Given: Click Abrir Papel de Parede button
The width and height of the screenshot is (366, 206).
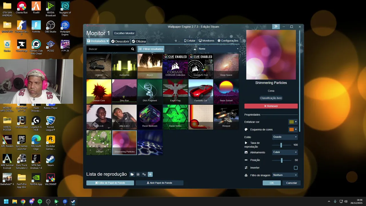Looking at the screenshot, I should point(159,183).
